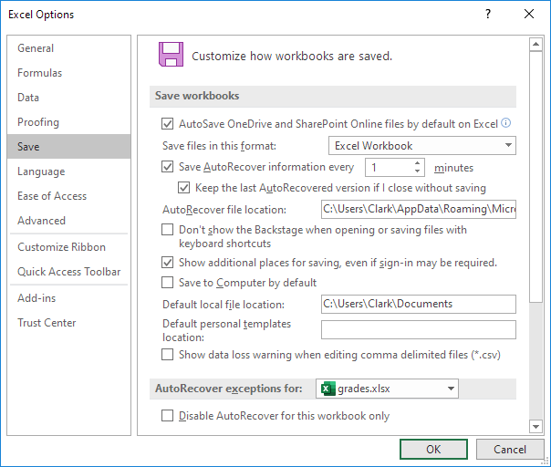Click the Excel icon next to grades.xlsx
The height and width of the screenshot is (467, 551).
click(327, 389)
